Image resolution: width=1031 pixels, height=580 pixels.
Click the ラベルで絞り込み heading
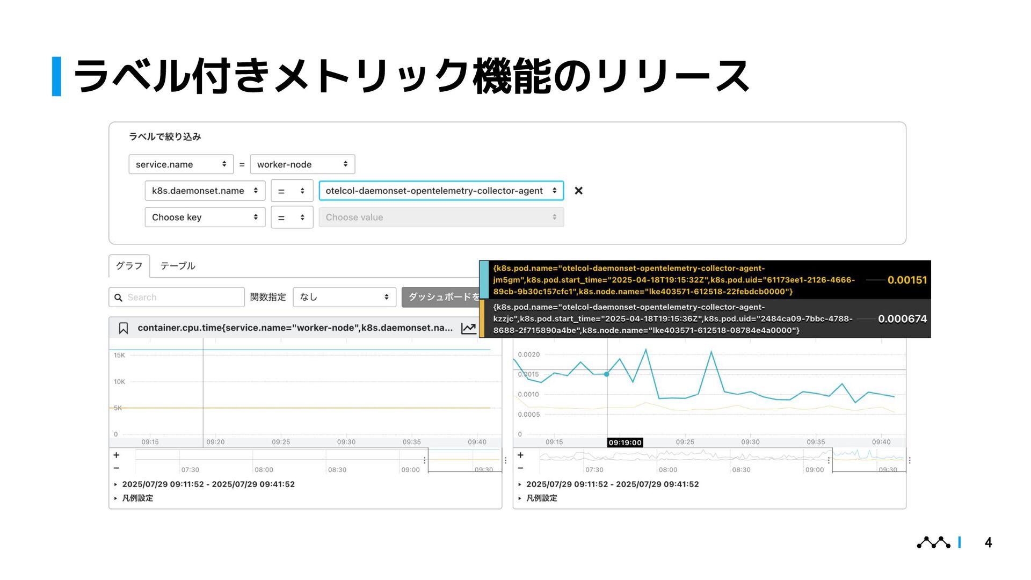click(165, 136)
